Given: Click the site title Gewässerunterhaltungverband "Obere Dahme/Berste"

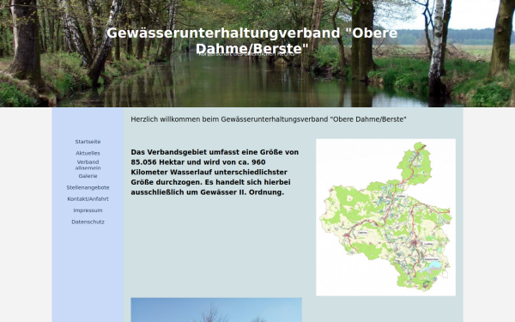Looking at the screenshot, I should pos(251,40).
